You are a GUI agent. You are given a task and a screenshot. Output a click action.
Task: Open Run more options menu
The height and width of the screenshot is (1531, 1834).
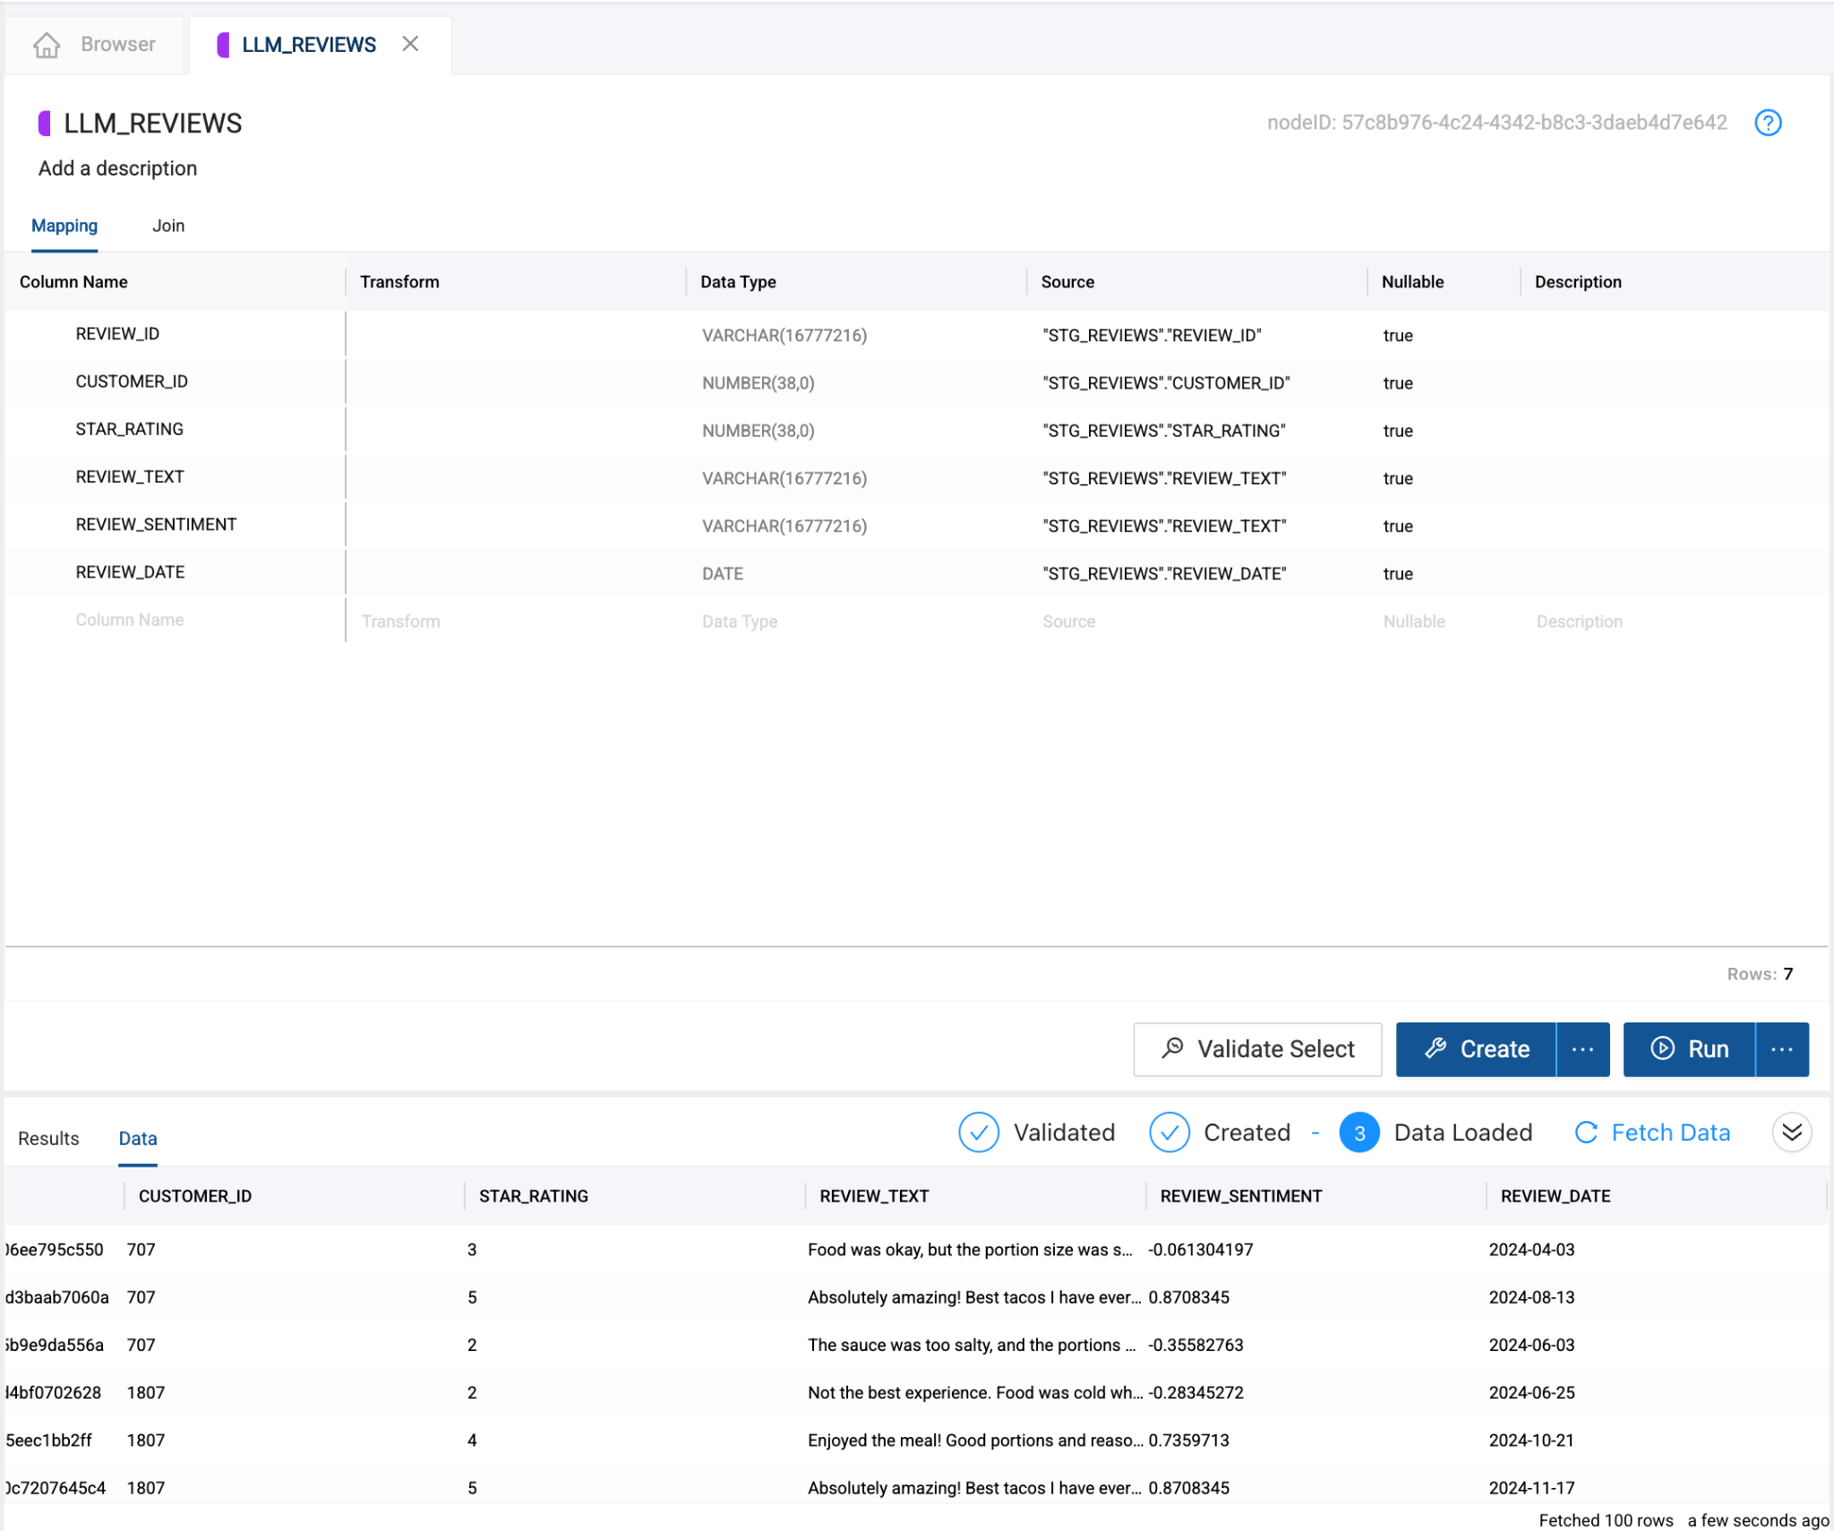click(x=1781, y=1048)
